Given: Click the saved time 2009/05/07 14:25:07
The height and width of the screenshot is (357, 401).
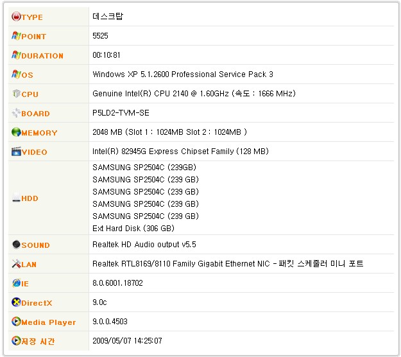Looking at the screenshot, I should pos(127,341).
